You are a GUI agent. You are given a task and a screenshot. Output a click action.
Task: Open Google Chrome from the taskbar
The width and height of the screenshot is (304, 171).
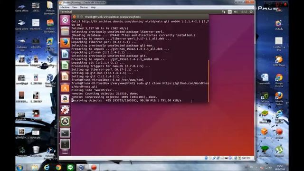pyautogui.click(x=58, y=168)
